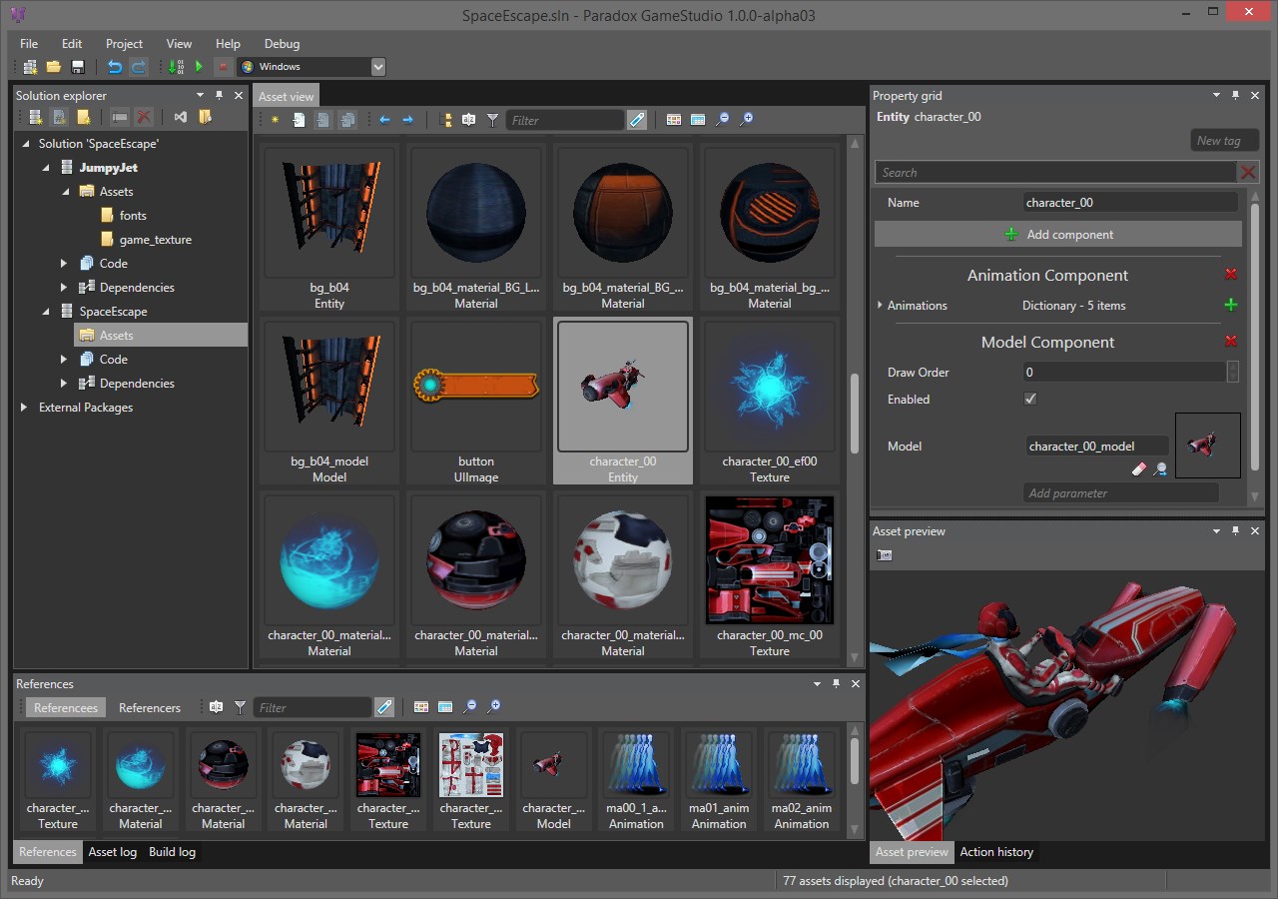This screenshot has height=899, width=1278.
Task: Switch to the Build log tab
Action: tap(172, 852)
